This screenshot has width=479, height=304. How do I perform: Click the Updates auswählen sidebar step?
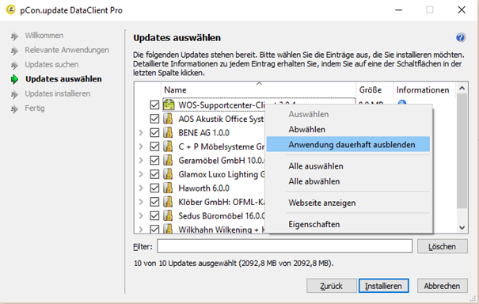[63, 79]
